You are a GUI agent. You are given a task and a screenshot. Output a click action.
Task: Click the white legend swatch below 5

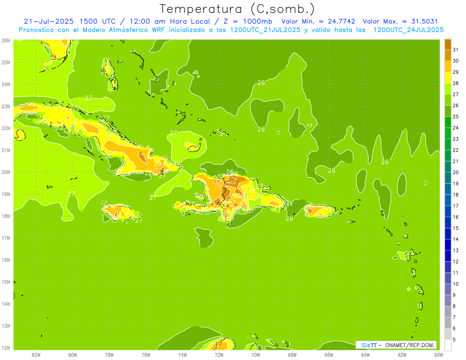[448, 345]
